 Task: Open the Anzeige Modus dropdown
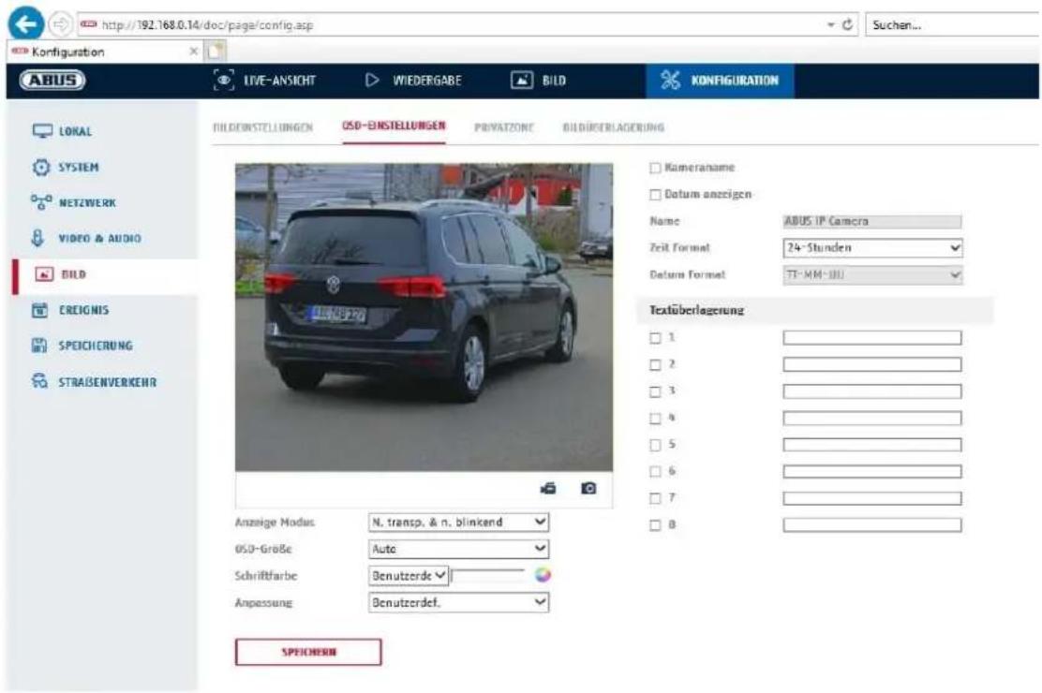click(458, 523)
